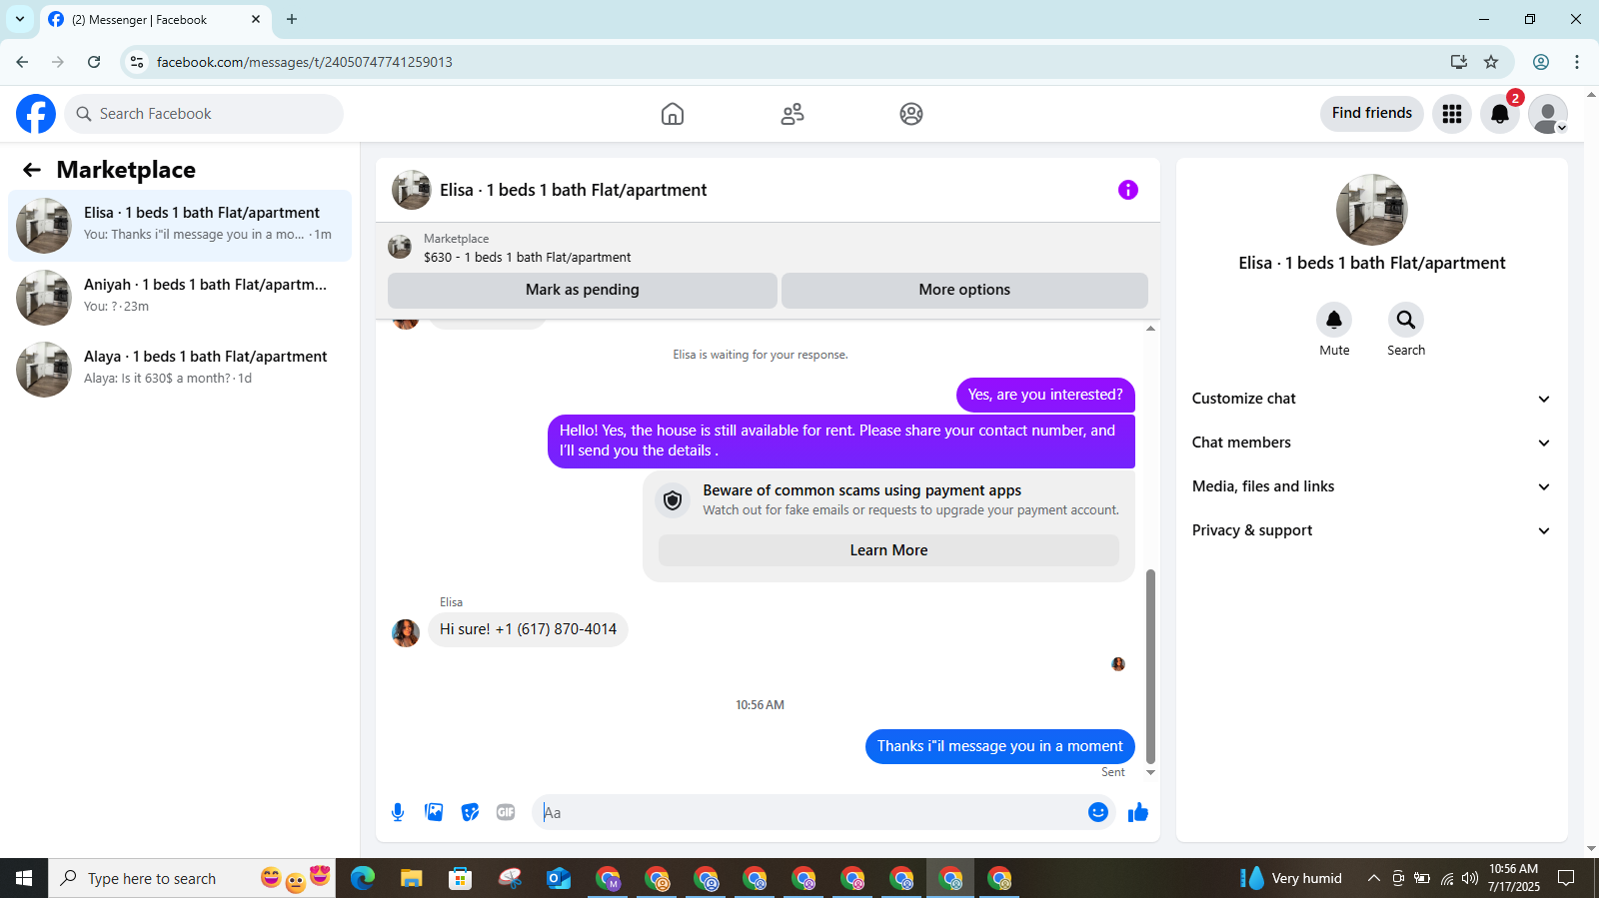Switch to the Messenger | Facebook tab

(155, 20)
